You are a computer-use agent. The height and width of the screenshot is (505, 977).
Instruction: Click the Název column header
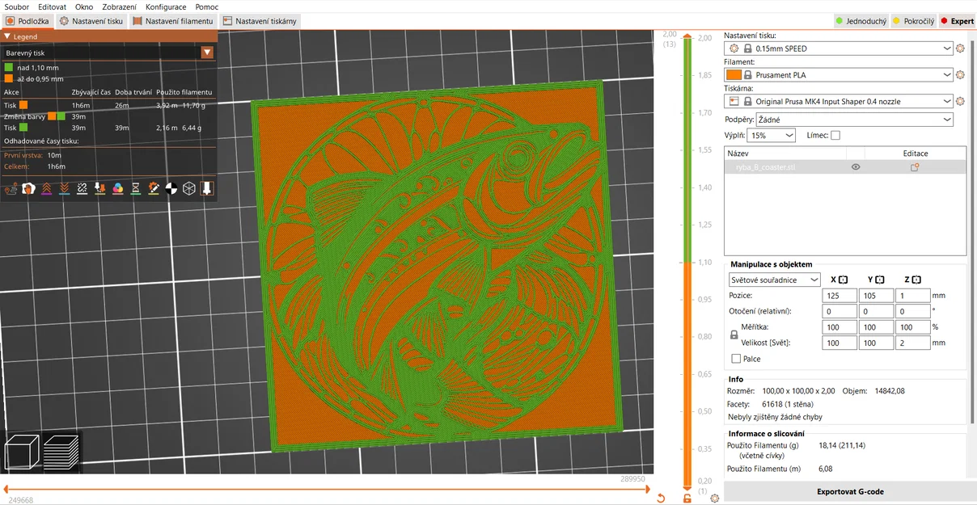(x=785, y=153)
